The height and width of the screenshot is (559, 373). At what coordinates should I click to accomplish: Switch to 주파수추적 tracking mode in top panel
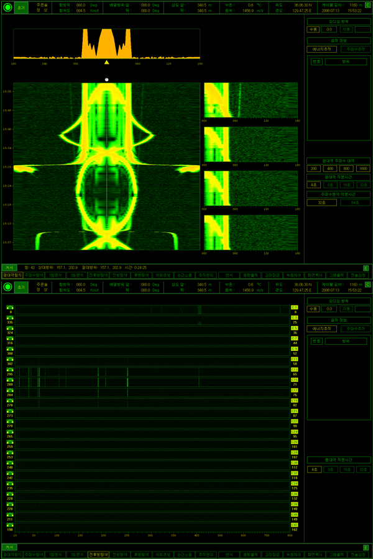[354, 49]
